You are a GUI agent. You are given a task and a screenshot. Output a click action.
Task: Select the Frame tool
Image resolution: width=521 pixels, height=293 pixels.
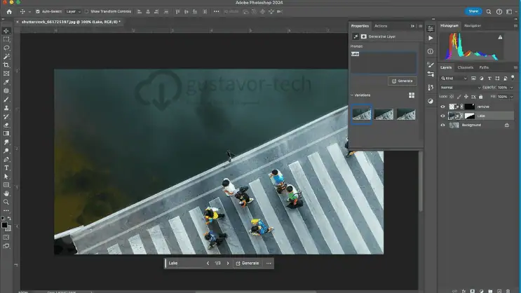point(6,74)
